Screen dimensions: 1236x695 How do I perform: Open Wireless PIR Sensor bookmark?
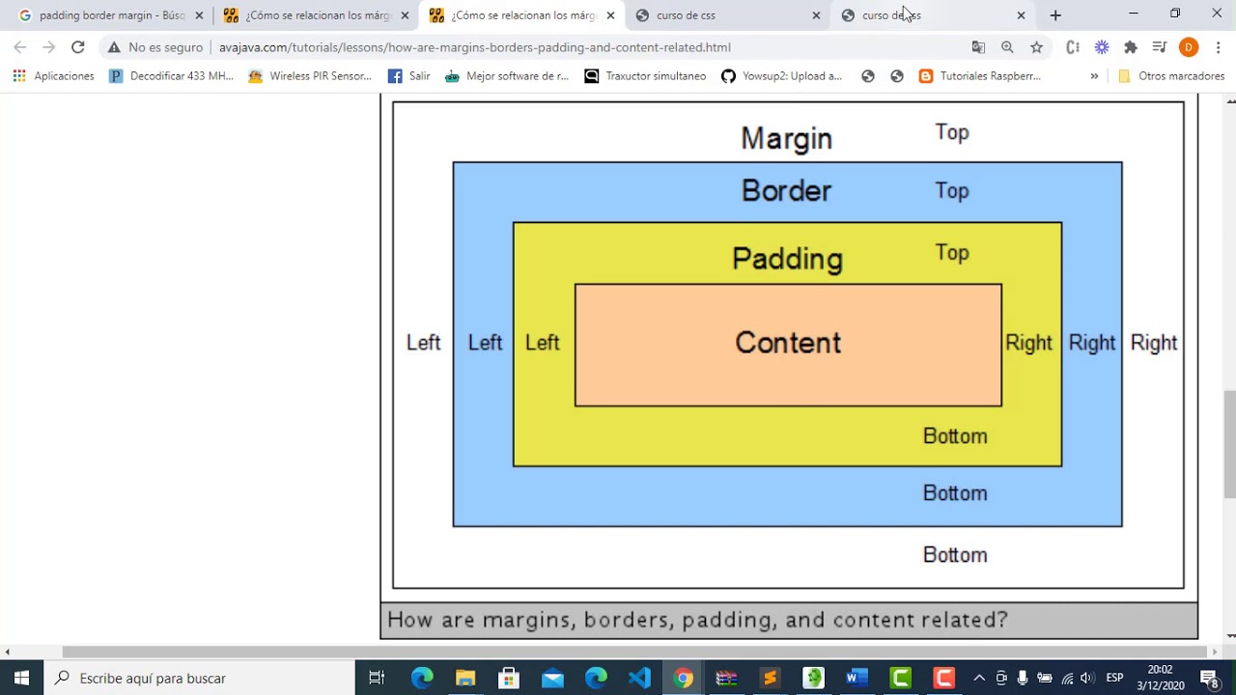(309, 76)
